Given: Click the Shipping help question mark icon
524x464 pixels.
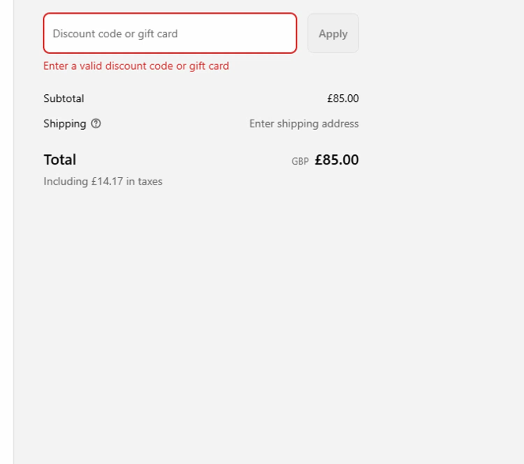Looking at the screenshot, I should 96,124.
